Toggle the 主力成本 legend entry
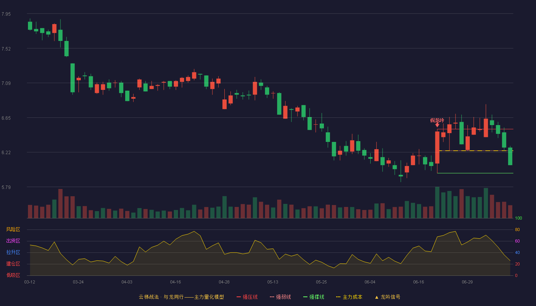Screen dimensions: 536x306 [349, 297]
